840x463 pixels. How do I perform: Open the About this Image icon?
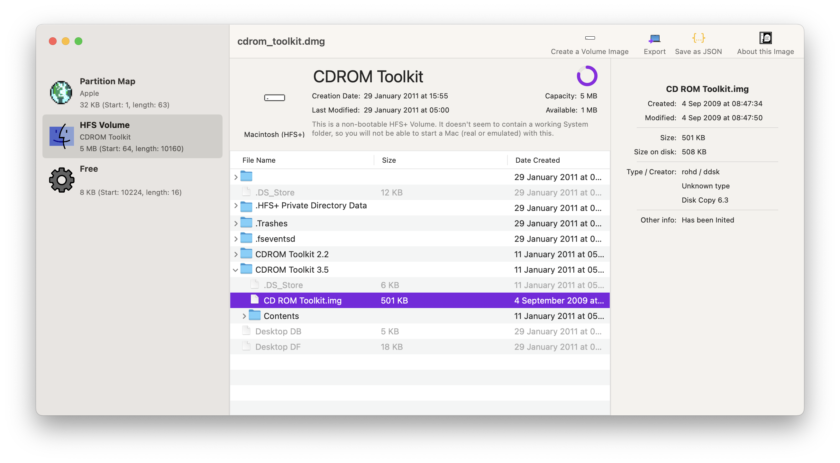765,38
